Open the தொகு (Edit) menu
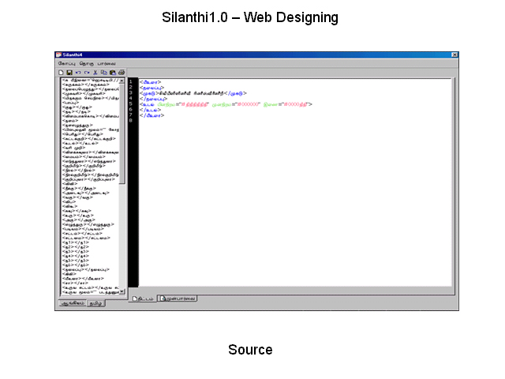The image size is (505, 379). pos(86,63)
